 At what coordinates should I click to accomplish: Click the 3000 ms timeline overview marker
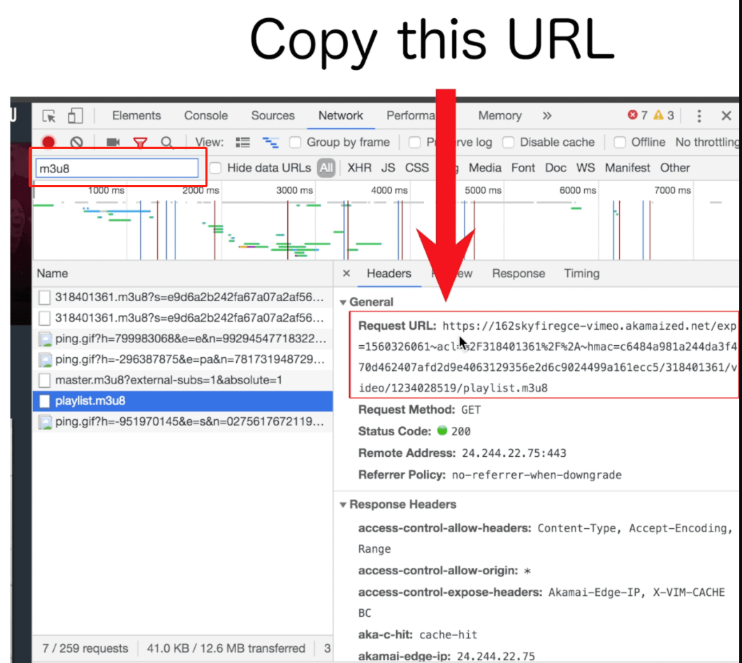point(294,190)
